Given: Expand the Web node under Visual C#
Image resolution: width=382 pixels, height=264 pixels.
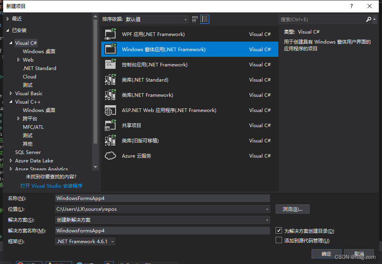Looking at the screenshot, I should [x=18, y=60].
